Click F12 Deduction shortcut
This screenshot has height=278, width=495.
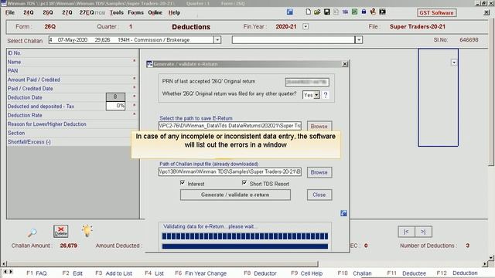[457, 273]
